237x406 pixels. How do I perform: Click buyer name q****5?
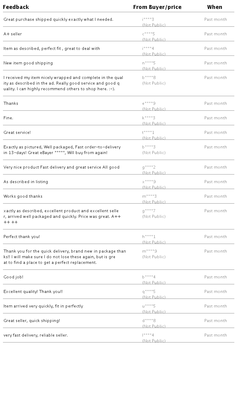click(149, 292)
